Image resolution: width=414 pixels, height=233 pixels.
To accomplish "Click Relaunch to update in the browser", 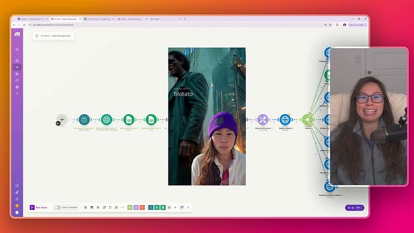I will click(358, 25).
